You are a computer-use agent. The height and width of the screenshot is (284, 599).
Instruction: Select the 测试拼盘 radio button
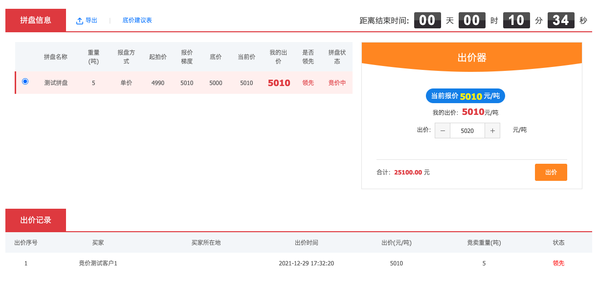(25, 82)
